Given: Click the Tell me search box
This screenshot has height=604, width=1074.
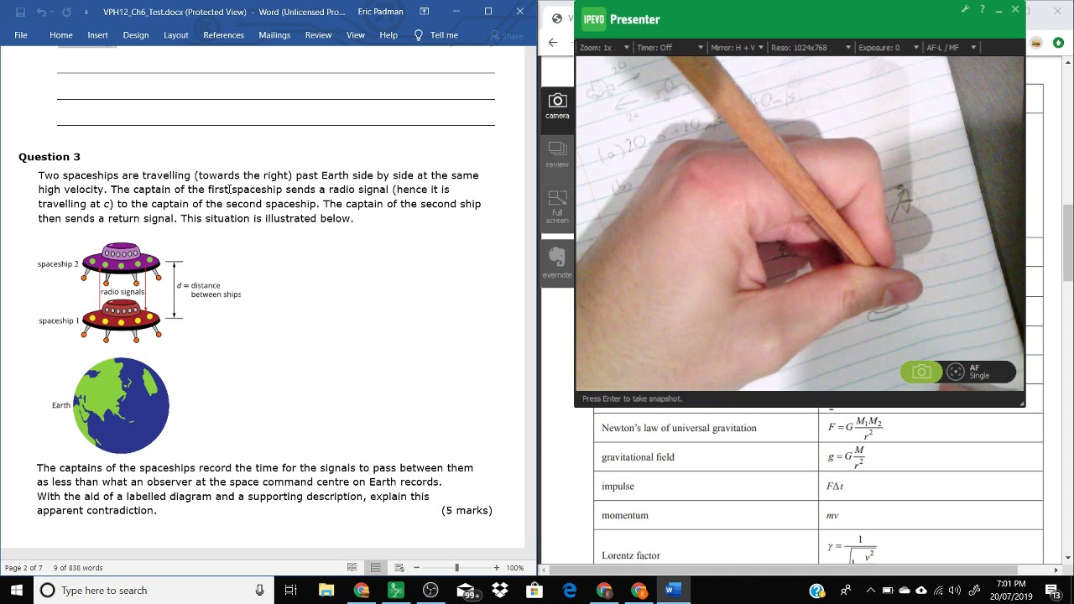Looking at the screenshot, I should (x=436, y=35).
